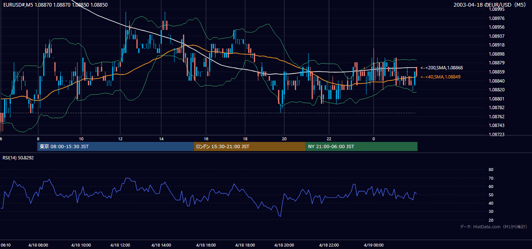This screenshot has height=249, width=532.
Task: Click the London 15:30-21:00 JST session bar
Action: tap(249, 146)
